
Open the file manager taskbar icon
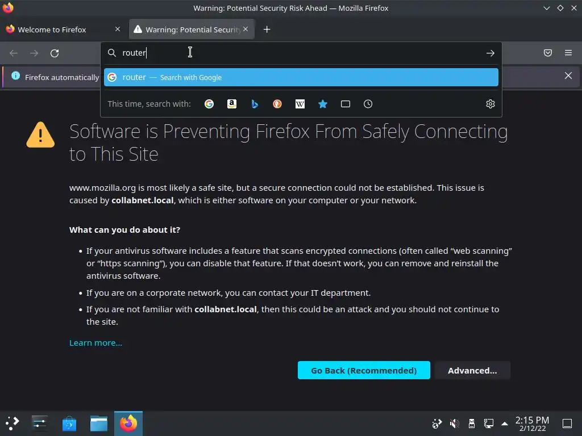pyautogui.click(x=99, y=423)
